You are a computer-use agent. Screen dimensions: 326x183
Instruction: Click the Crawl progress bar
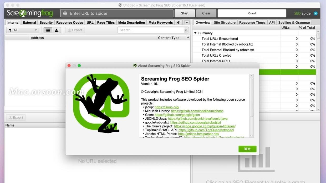coord(252,13)
